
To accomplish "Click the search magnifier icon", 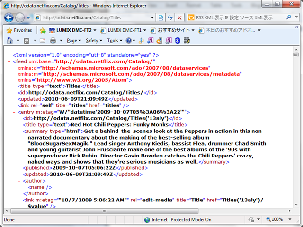I will 289,17.
